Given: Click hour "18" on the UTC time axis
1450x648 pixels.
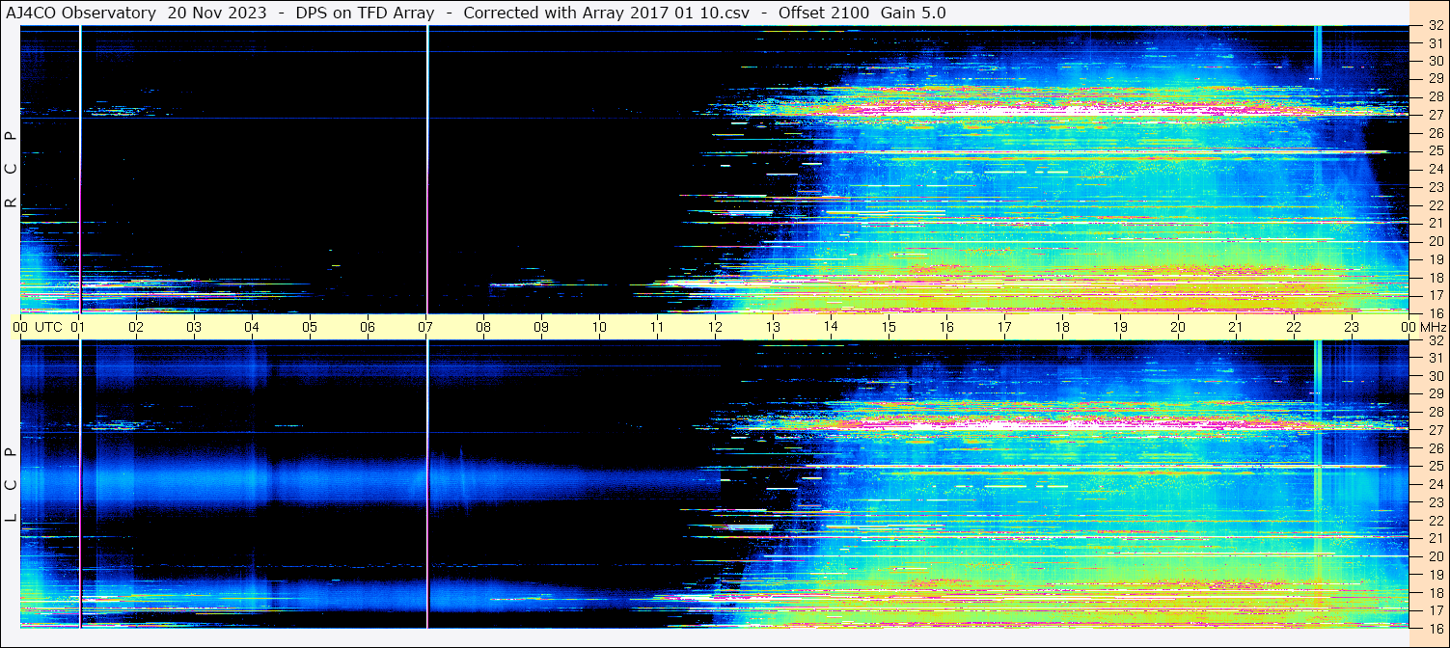Looking at the screenshot, I should pos(1062,327).
